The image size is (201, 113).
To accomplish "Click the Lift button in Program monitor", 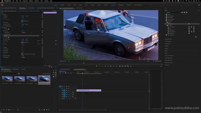I will 120,66.
